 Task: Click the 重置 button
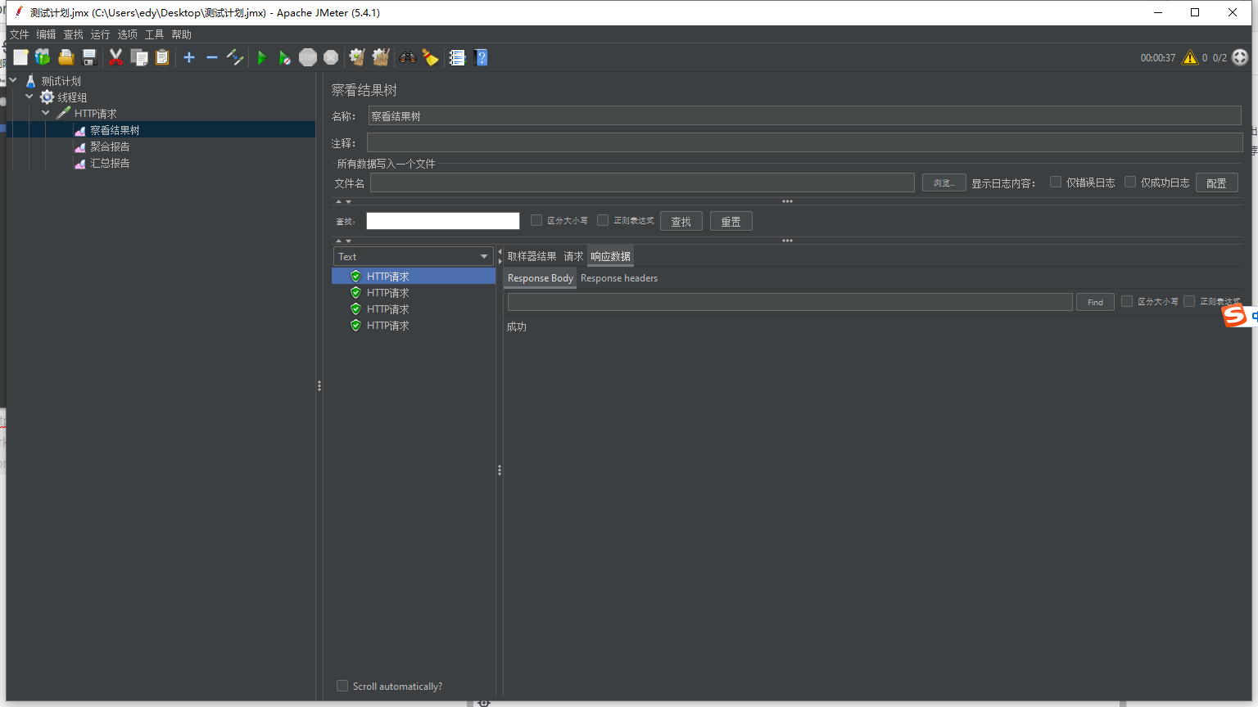tap(731, 221)
